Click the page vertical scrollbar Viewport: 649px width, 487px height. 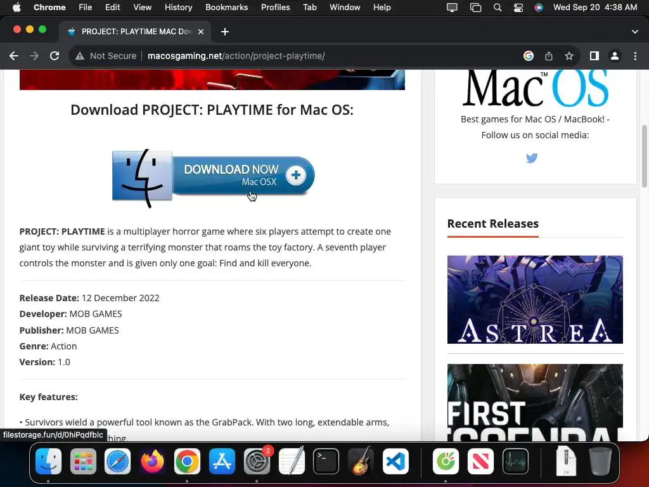[x=644, y=156]
